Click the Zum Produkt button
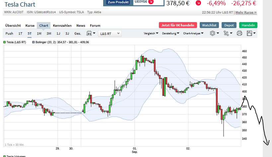 coord(118,2)
